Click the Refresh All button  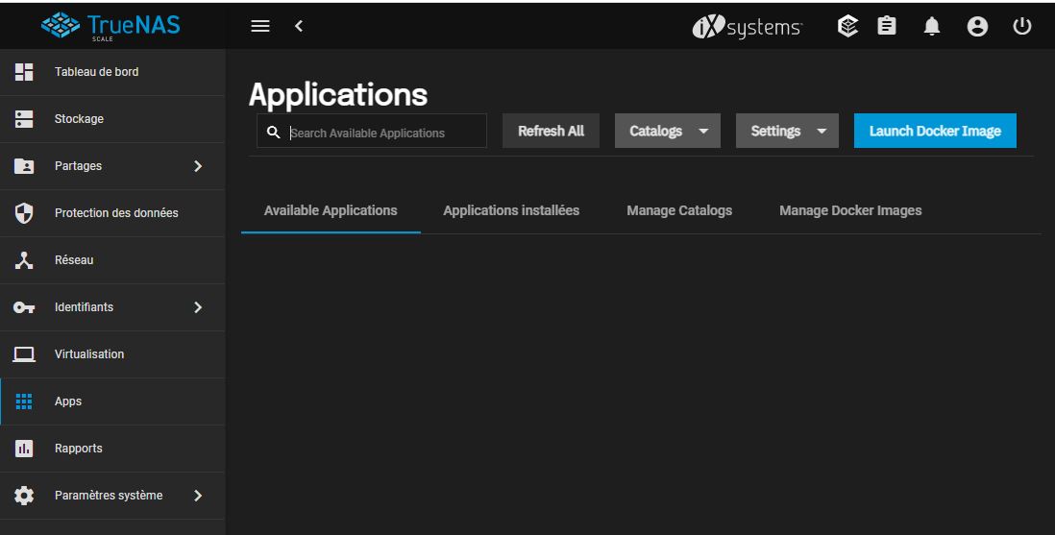point(552,131)
